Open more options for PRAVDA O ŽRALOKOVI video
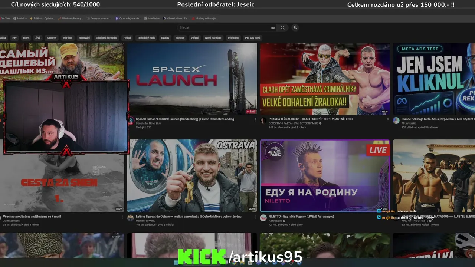 388,120
